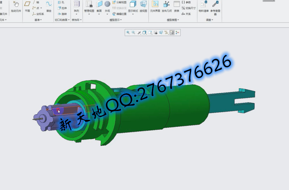Select the 平面 (Plane) datum tool
The image size is (289, 190).
pos(27,6)
